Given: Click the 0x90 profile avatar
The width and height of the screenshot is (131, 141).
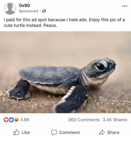Looking at the screenshot, I should pos(10,8).
